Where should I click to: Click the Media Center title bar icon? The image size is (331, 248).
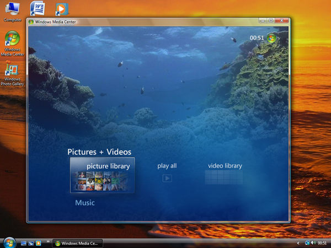31,22
